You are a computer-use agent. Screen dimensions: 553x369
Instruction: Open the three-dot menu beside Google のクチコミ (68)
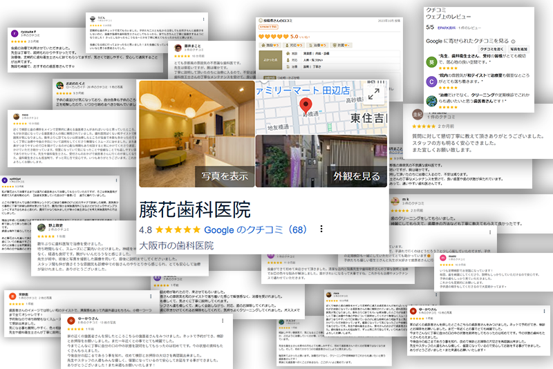point(321,229)
